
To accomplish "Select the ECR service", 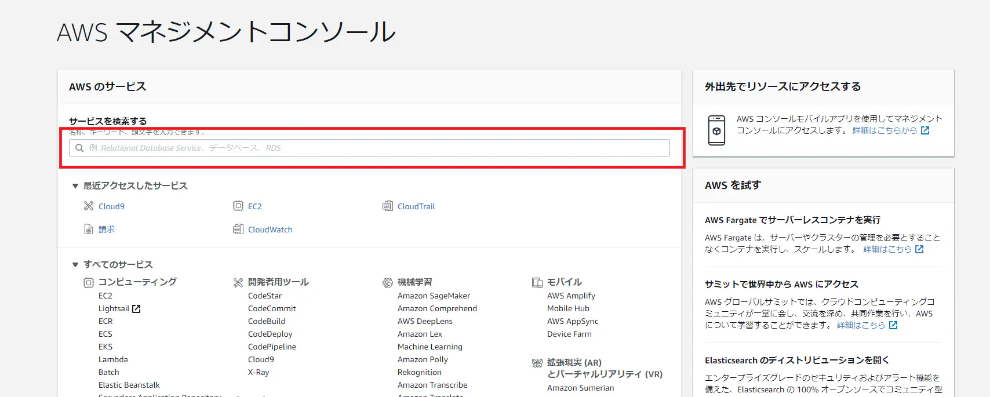I will [105, 321].
